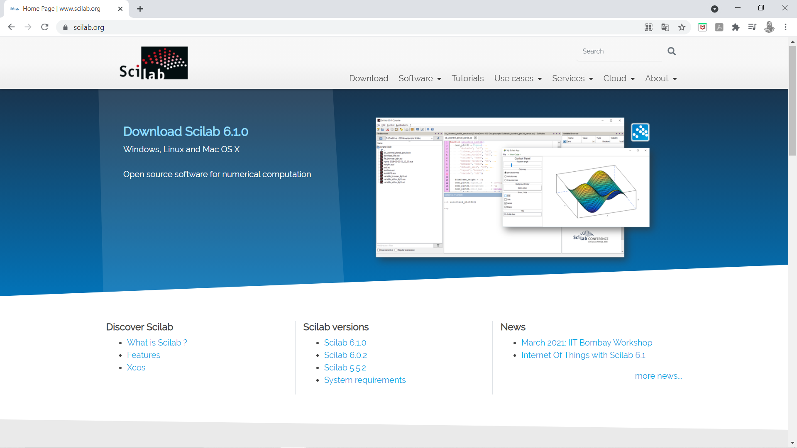Click the media control playlist icon

tap(752, 27)
